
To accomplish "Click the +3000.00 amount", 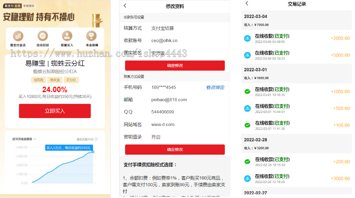I will (x=340, y=179).
